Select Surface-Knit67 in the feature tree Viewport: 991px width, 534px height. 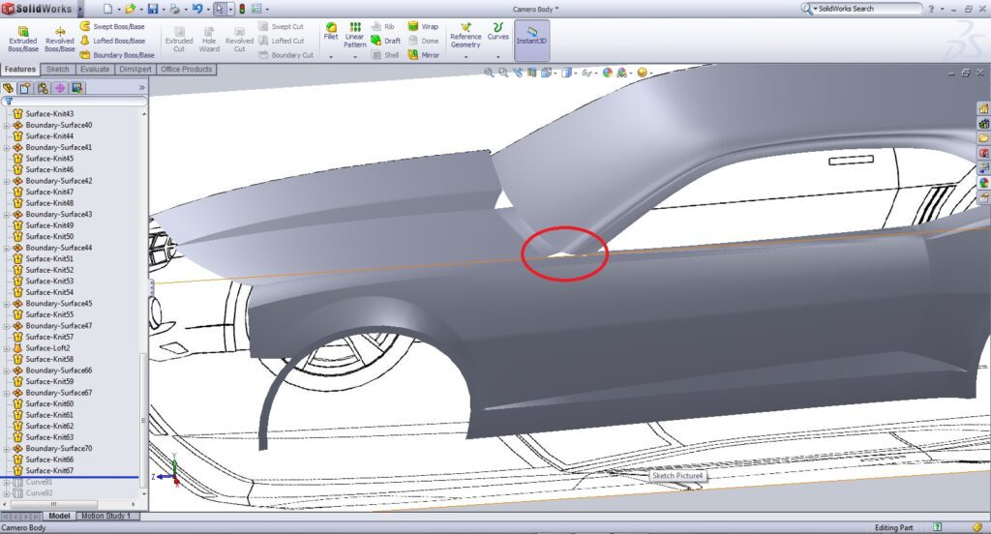coord(48,470)
